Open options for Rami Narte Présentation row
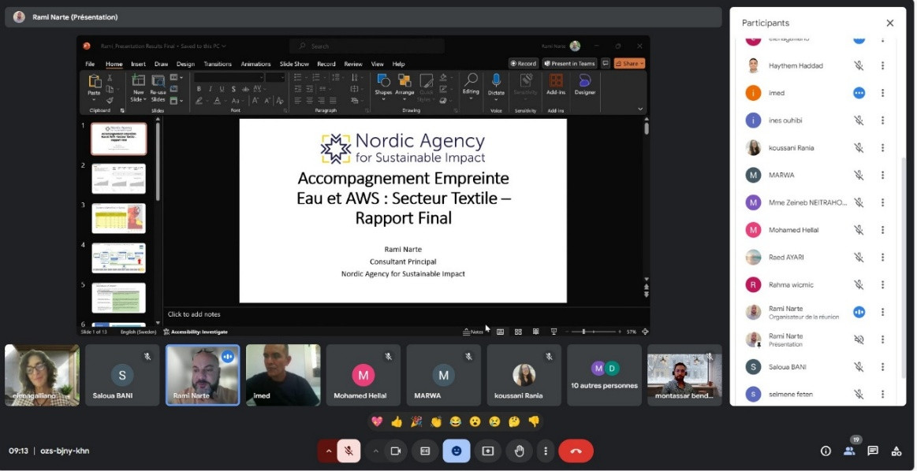The width and height of the screenshot is (917, 471). 882,339
